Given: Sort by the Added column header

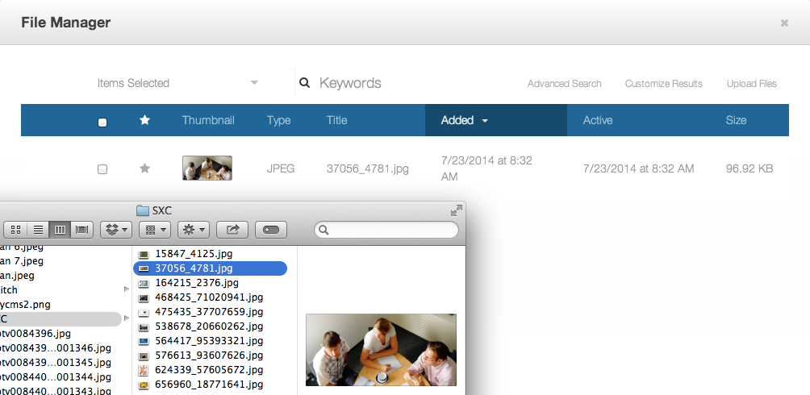Looking at the screenshot, I should 464,120.
